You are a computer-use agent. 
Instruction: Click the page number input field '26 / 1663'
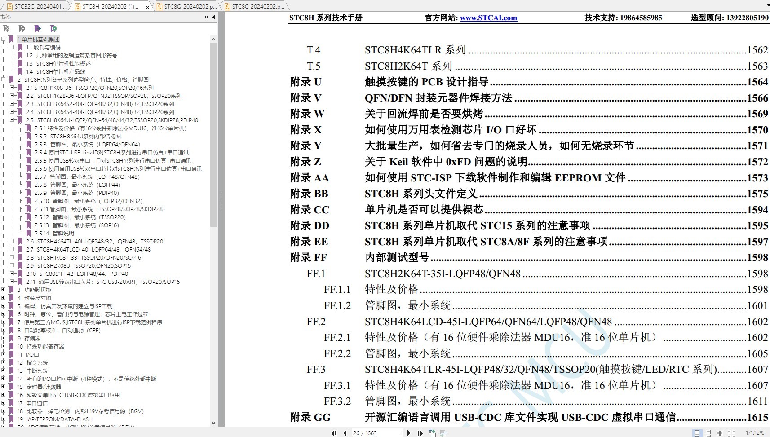coord(374,433)
